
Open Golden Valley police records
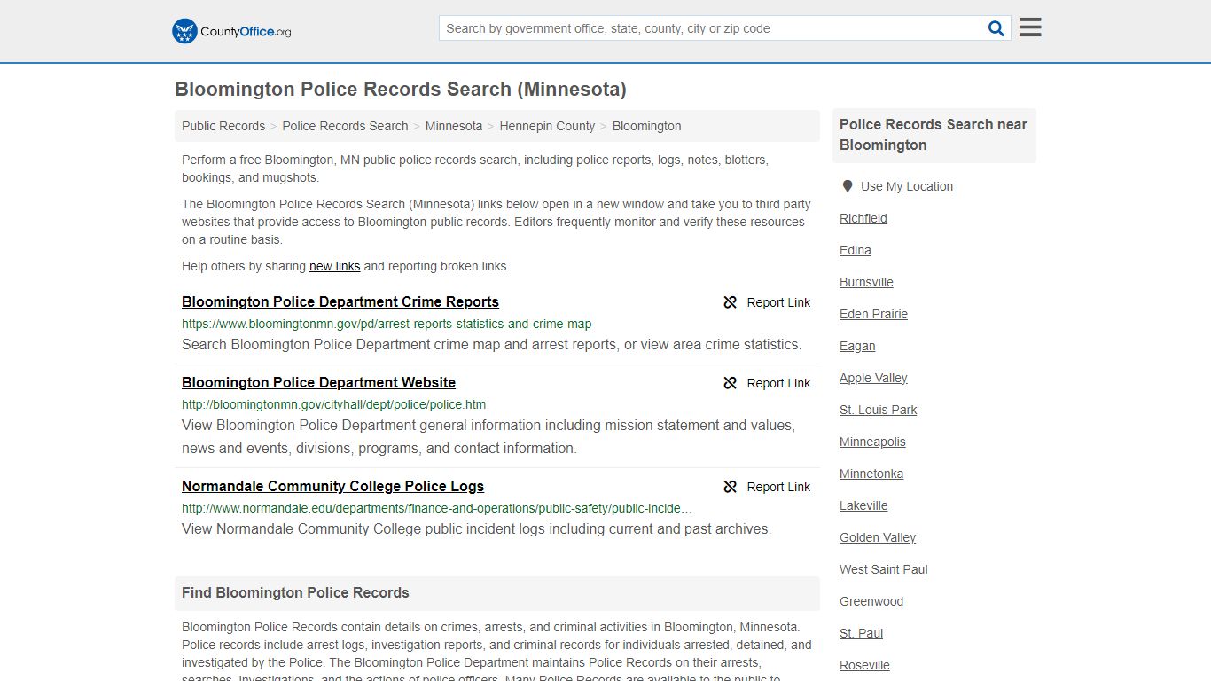pos(878,537)
